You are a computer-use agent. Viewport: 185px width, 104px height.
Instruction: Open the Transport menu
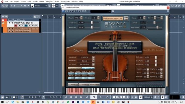click(x=49, y=1)
